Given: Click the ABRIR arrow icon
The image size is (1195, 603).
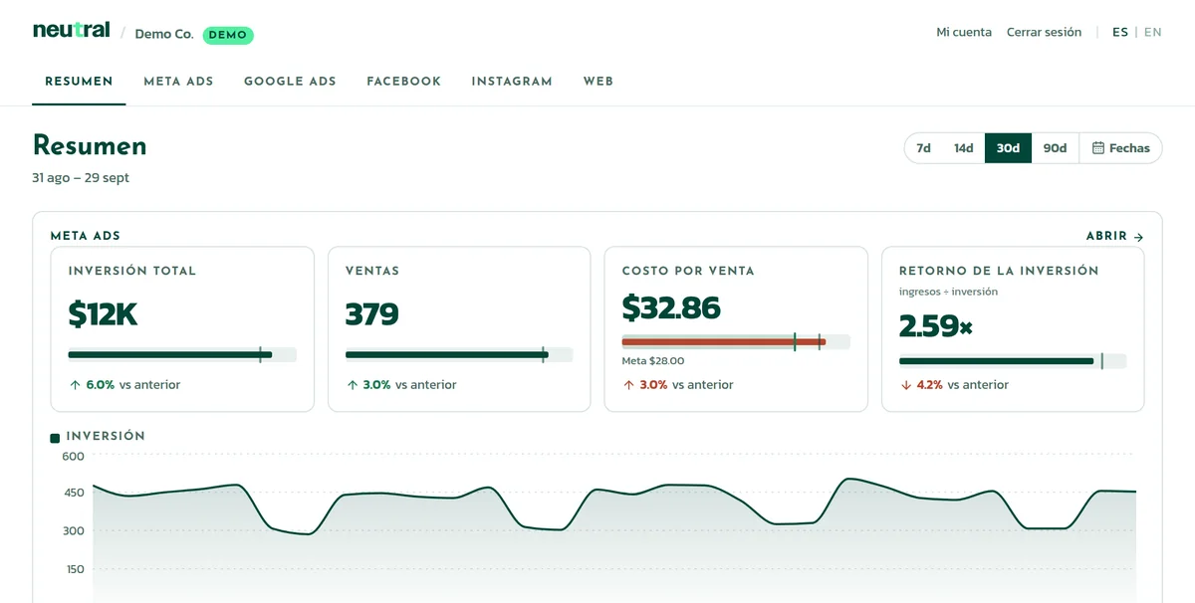Looking at the screenshot, I should pos(1138,237).
